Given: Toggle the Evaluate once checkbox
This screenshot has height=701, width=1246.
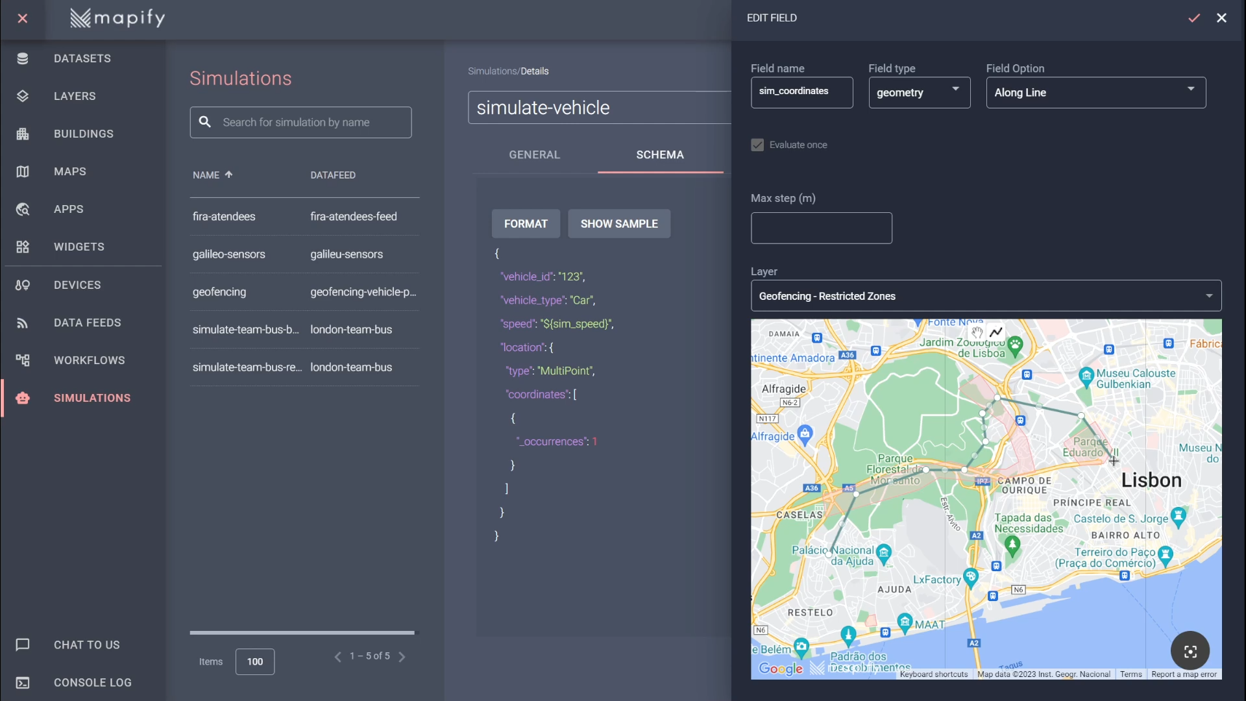Looking at the screenshot, I should [757, 145].
